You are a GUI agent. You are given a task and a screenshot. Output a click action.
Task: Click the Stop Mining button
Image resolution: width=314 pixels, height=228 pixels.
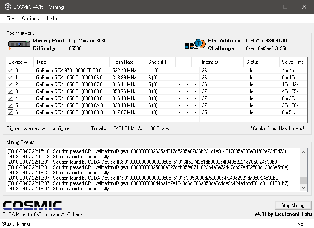(x=293, y=205)
